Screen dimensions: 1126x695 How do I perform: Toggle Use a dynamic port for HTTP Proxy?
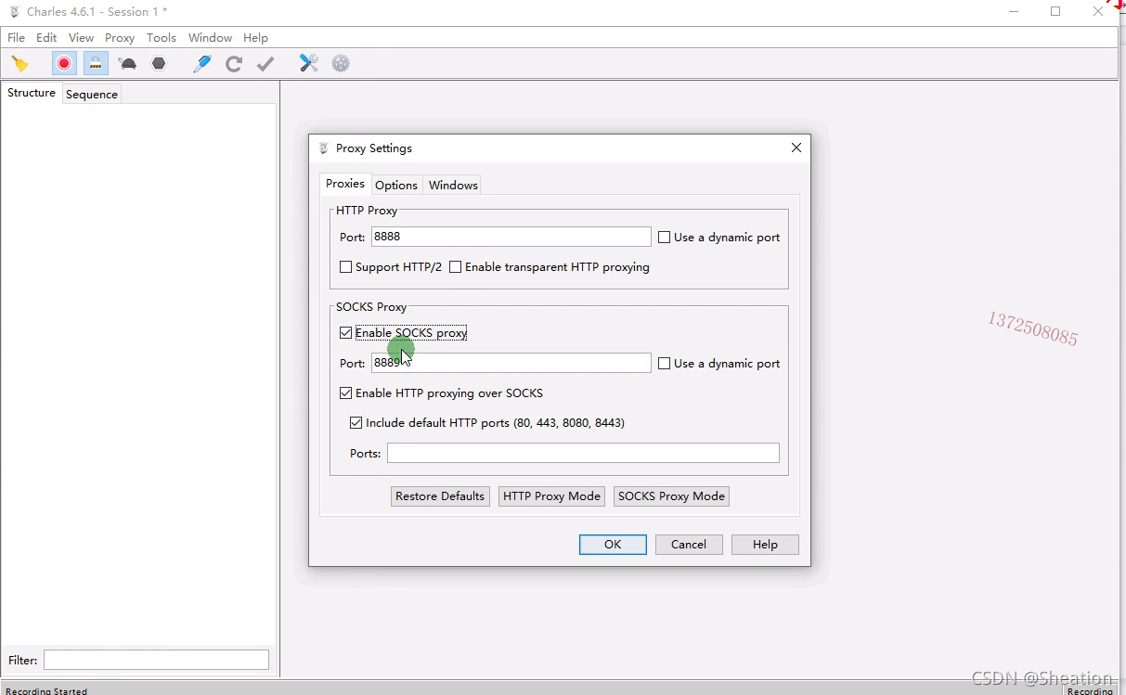tap(664, 238)
